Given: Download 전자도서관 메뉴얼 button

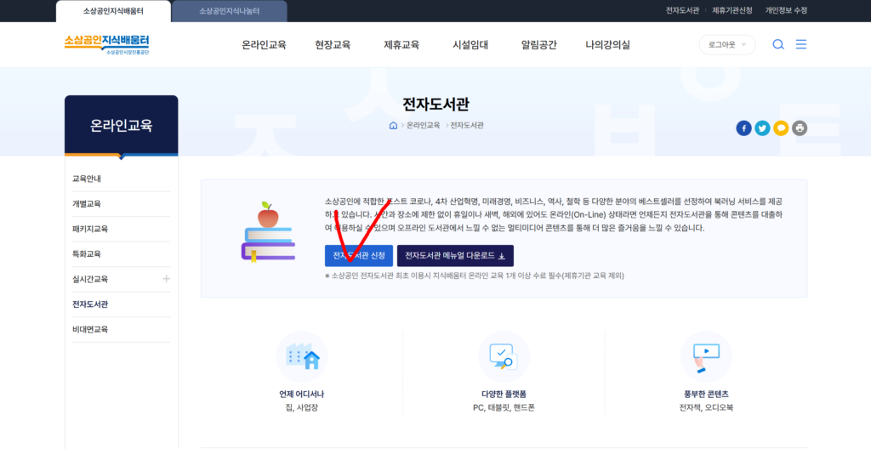Looking at the screenshot, I should tap(456, 256).
